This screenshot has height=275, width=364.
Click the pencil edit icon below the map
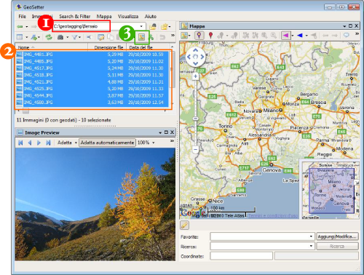point(184,226)
